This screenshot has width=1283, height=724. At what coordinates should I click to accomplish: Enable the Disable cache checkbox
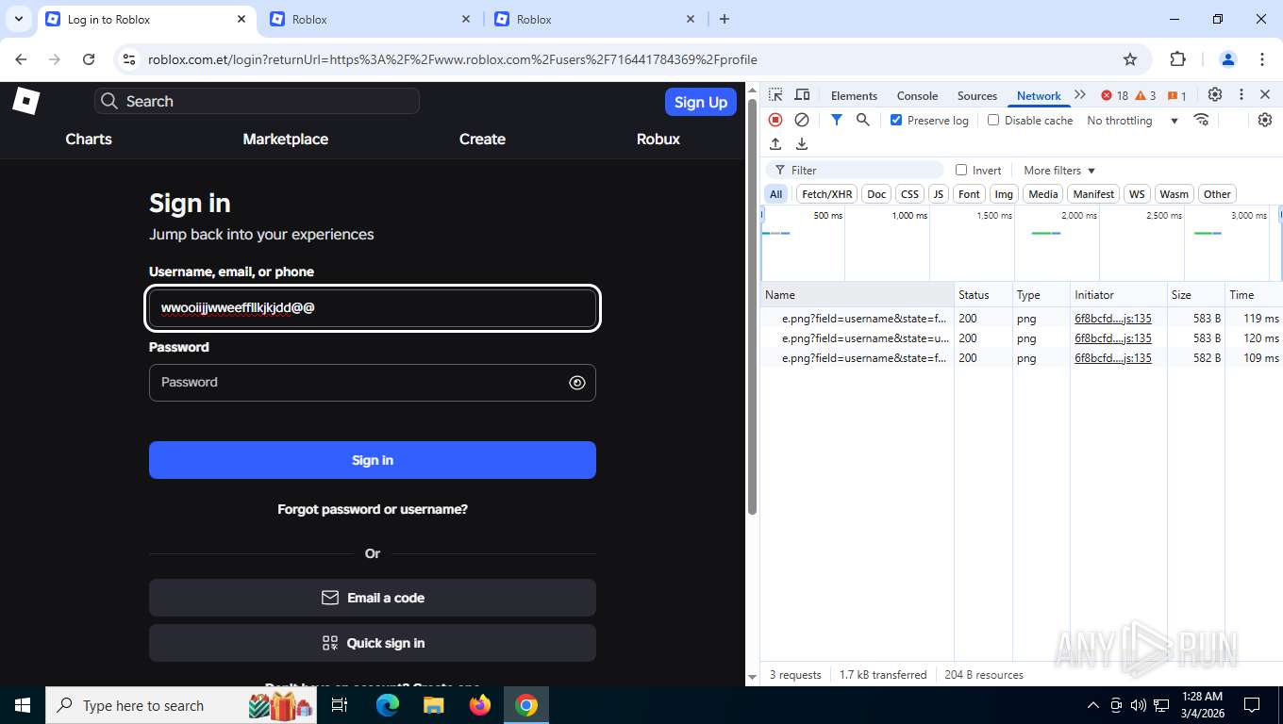click(993, 120)
